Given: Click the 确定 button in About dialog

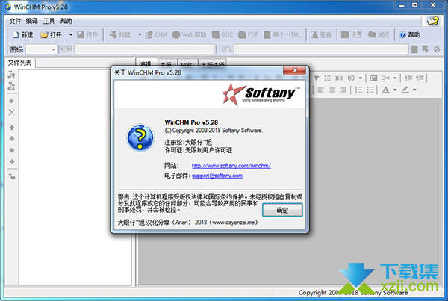Looking at the screenshot, I should tap(282, 211).
